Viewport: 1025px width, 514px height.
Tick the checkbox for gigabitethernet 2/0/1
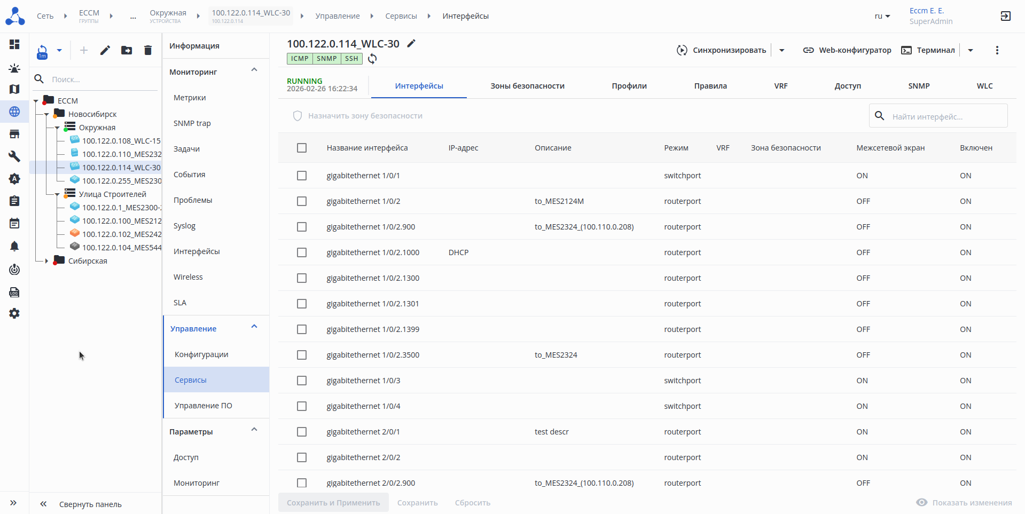point(302,432)
